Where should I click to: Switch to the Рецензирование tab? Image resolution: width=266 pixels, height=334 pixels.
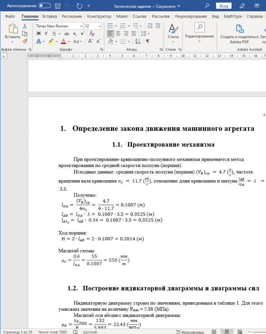point(191,16)
